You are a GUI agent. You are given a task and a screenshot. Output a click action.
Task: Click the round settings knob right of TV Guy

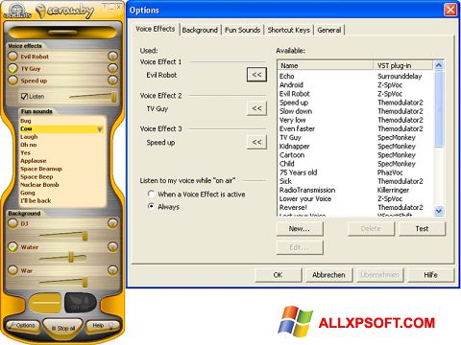pyautogui.click(x=112, y=68)
